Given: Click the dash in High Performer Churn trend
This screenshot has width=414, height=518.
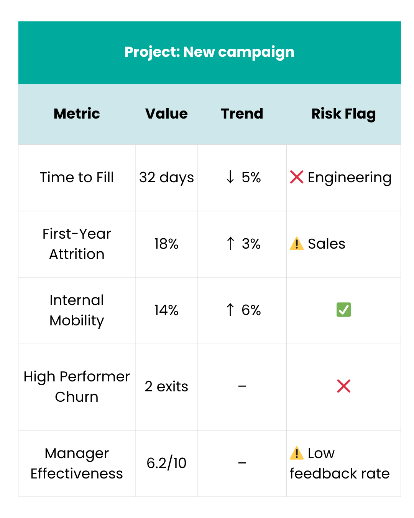Looking at the screenshot, I should tap(242, 386).
